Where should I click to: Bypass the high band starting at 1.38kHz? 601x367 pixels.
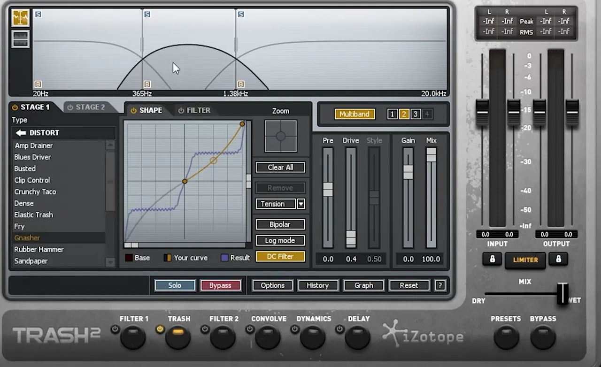[241, 84]
